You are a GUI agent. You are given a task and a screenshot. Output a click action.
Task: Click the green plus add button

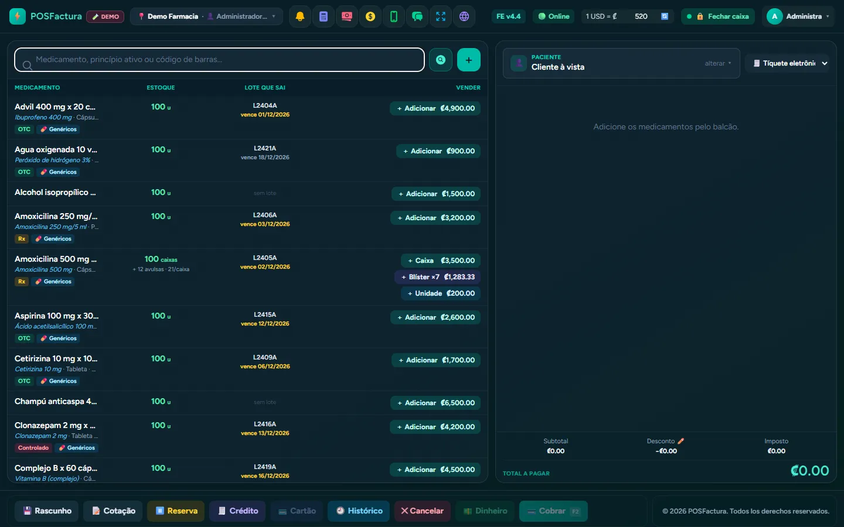point(469,60)
